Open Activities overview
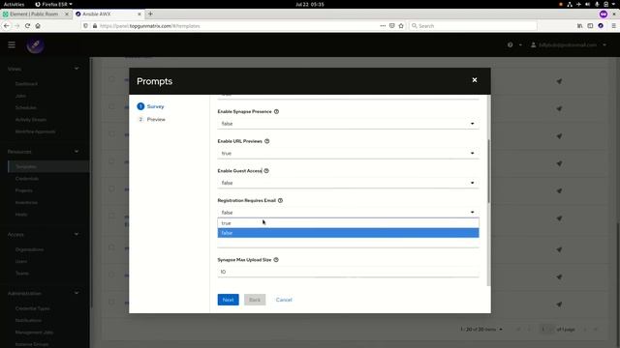Image resolution: width=620 pixels, height=348 pixels. coord(14,4)
